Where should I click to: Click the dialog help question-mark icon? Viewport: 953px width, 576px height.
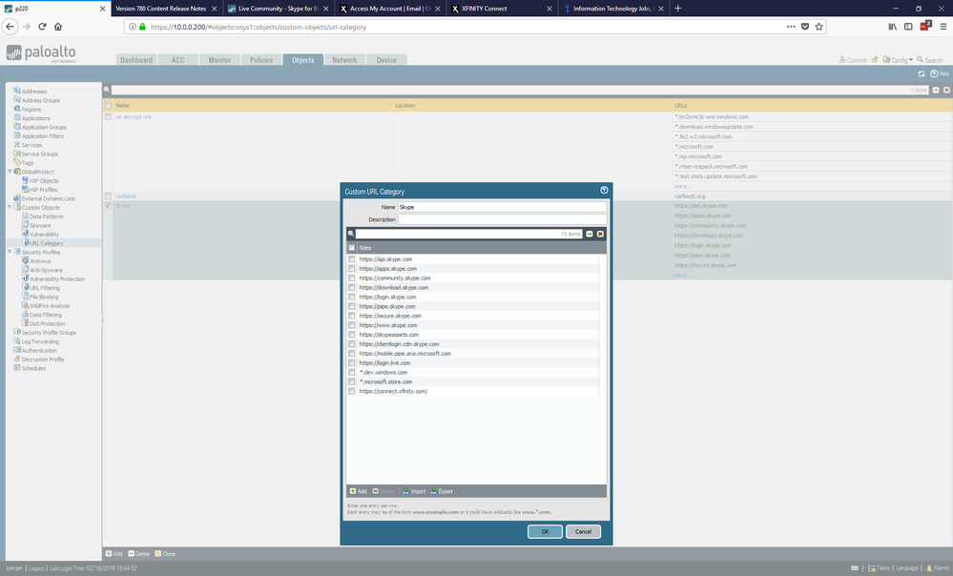point(604,190)
